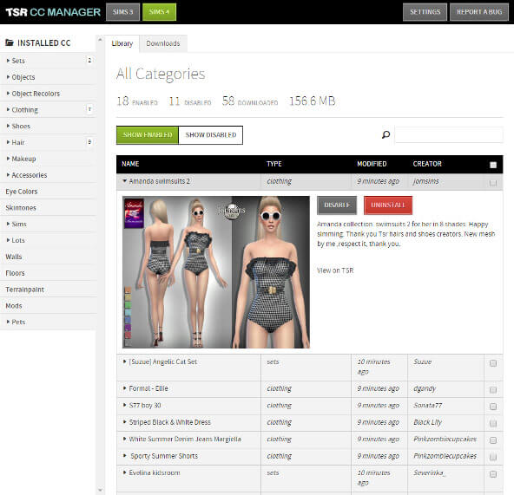Screen dimensions: 514x495
Task: Open the View on TSR link
Action: tap(335, 270)
